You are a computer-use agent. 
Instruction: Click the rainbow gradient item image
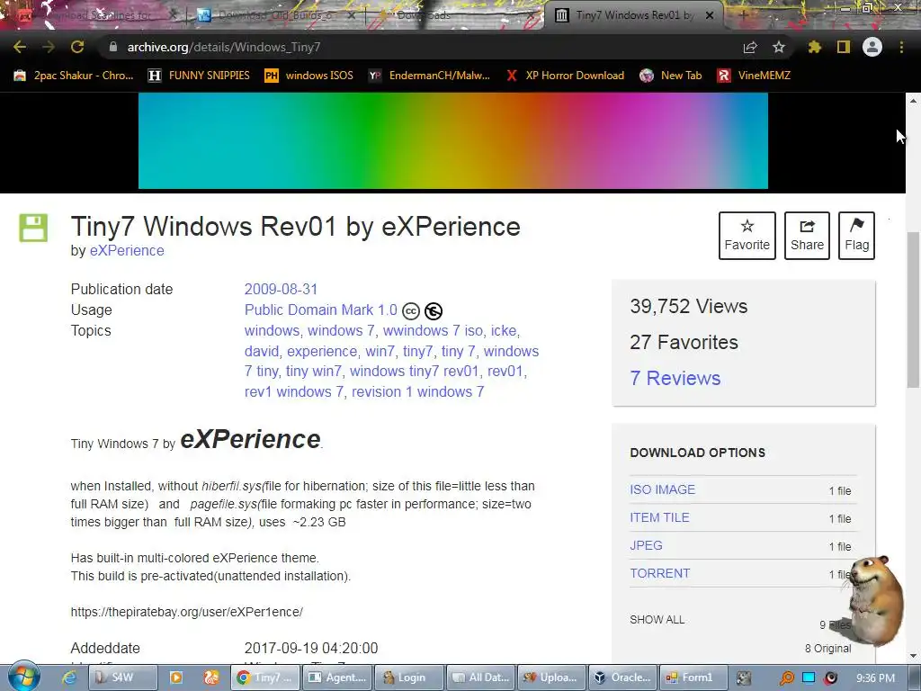[453, 141]
